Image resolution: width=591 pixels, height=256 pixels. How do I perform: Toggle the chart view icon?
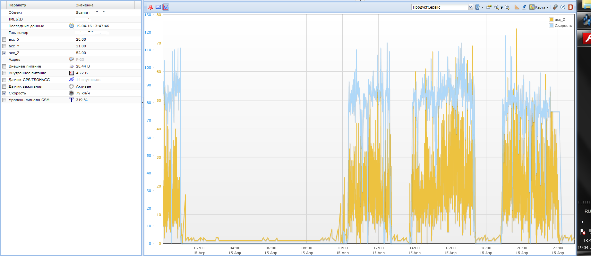(166, 7)
